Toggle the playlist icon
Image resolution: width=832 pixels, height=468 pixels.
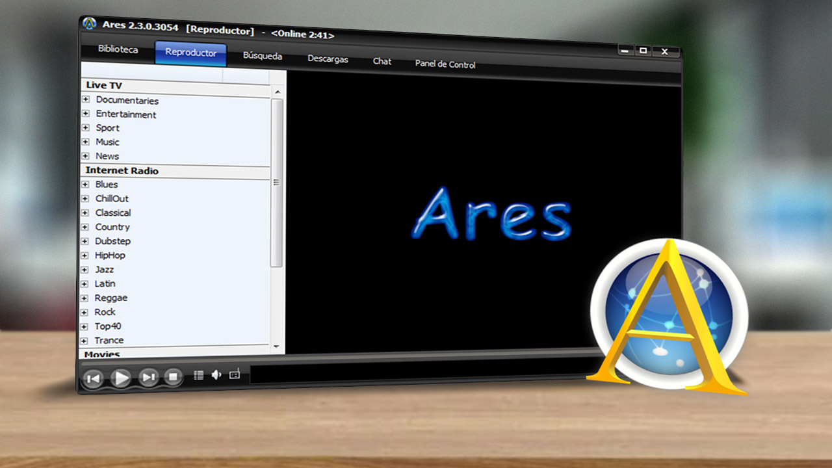(x=199, y=376)
